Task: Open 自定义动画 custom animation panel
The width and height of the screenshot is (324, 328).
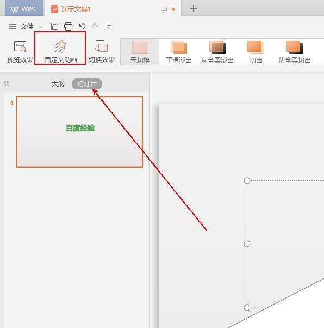Action: (x=61, y=52)
